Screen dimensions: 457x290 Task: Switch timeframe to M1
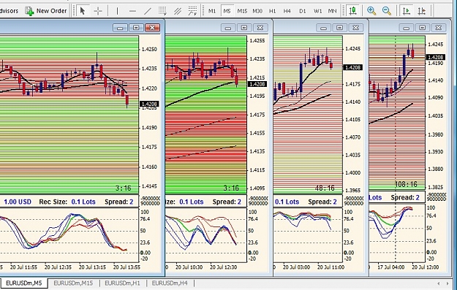tap(212, 11)
